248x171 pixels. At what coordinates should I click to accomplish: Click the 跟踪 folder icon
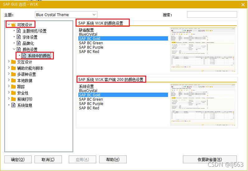click(x=14, y=86)
